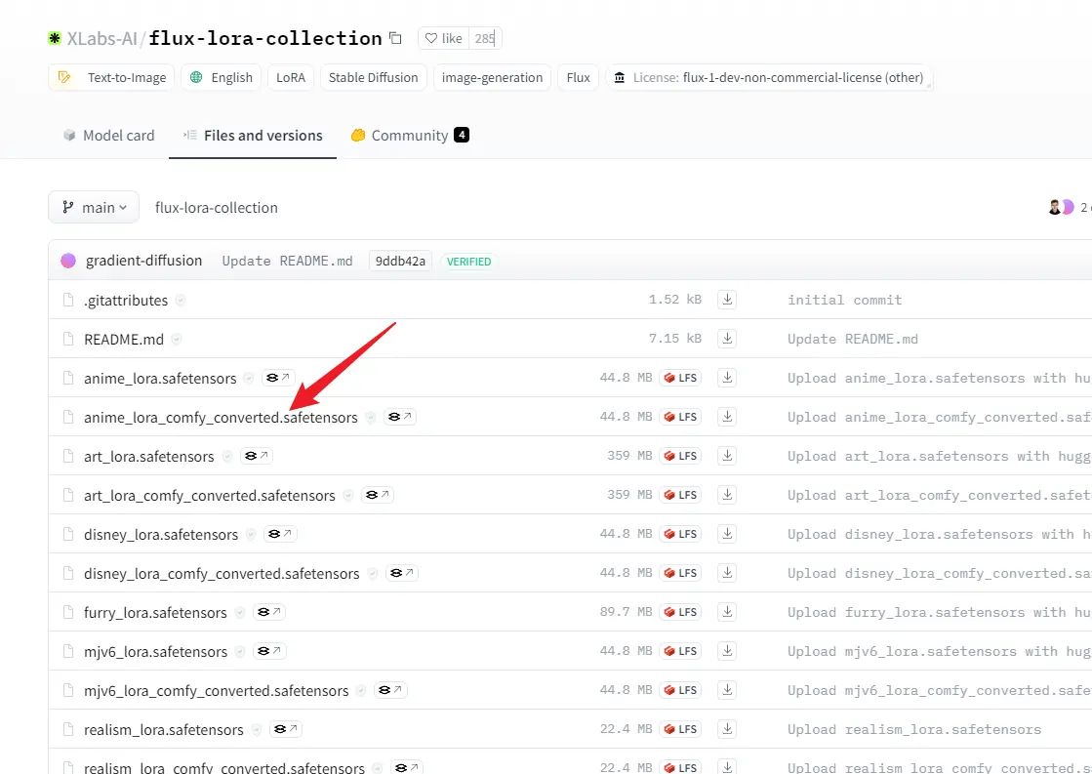Open the main branch dropdown
Screen dimensions: 1092x774
(x=94, y=207)
